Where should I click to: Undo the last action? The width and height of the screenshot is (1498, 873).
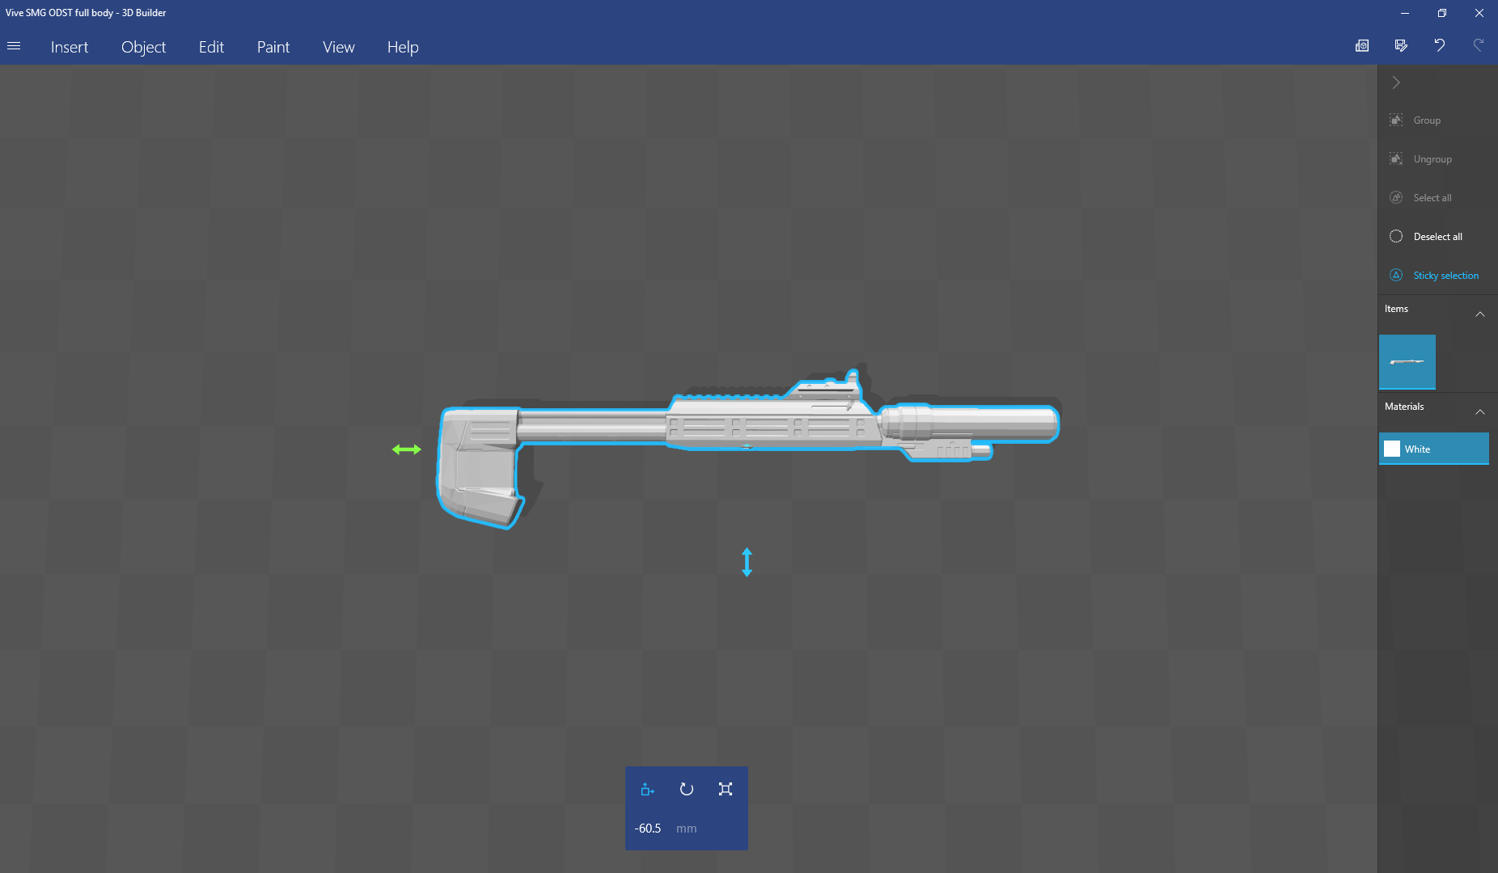point(1440,45)
